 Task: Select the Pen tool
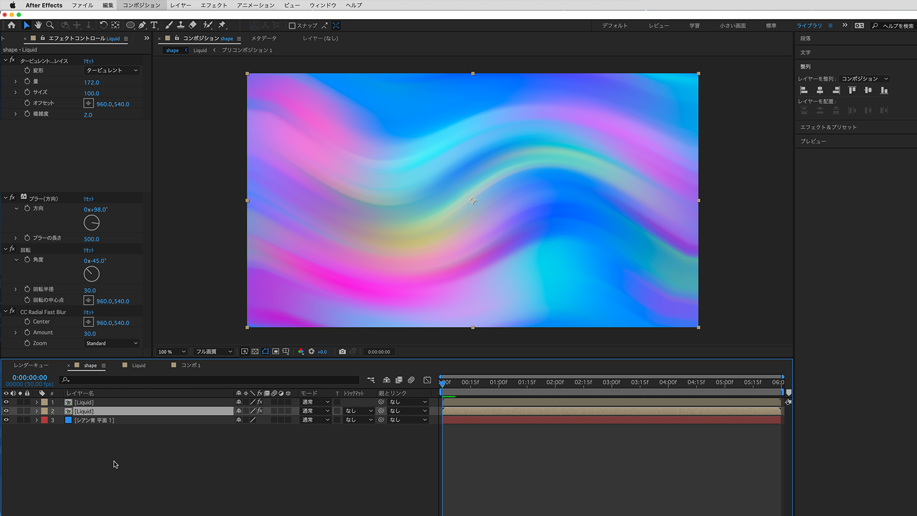(x=142, y=25)
